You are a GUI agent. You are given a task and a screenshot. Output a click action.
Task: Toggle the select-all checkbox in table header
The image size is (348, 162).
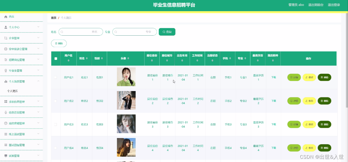pyautogui.click(x=56, y=58)
